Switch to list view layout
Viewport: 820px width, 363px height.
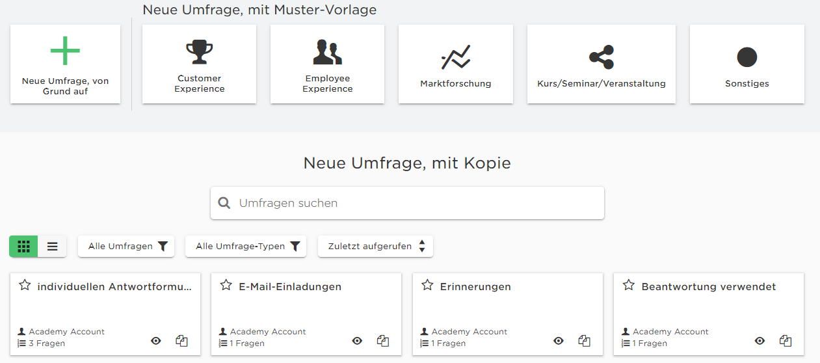[52, 247]
